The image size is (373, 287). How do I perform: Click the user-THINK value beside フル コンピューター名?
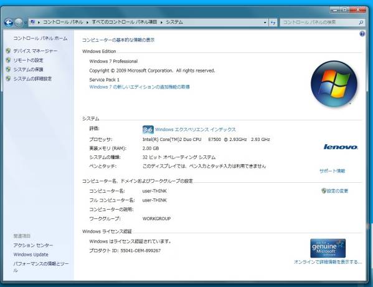[154, 200]
